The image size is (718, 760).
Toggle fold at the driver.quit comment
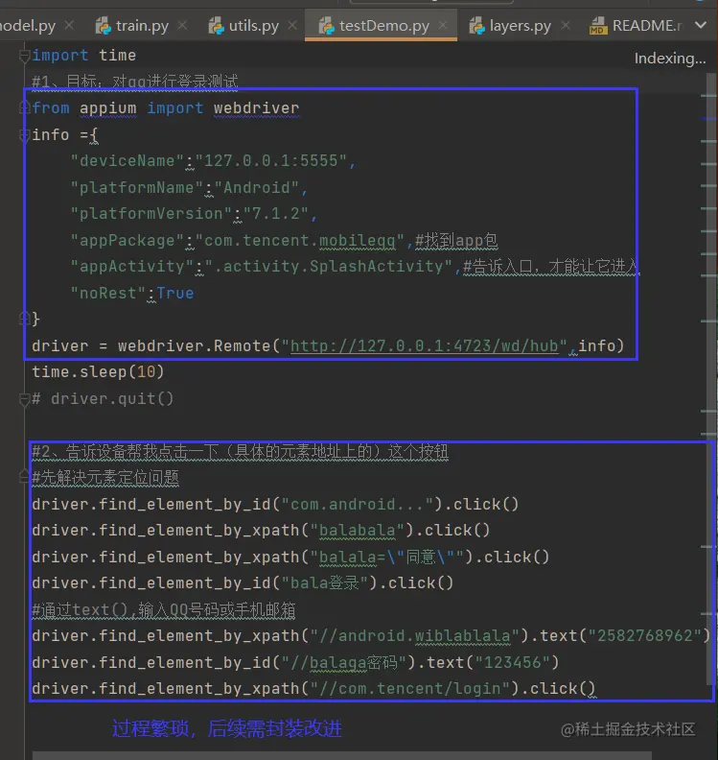point(24,399)
